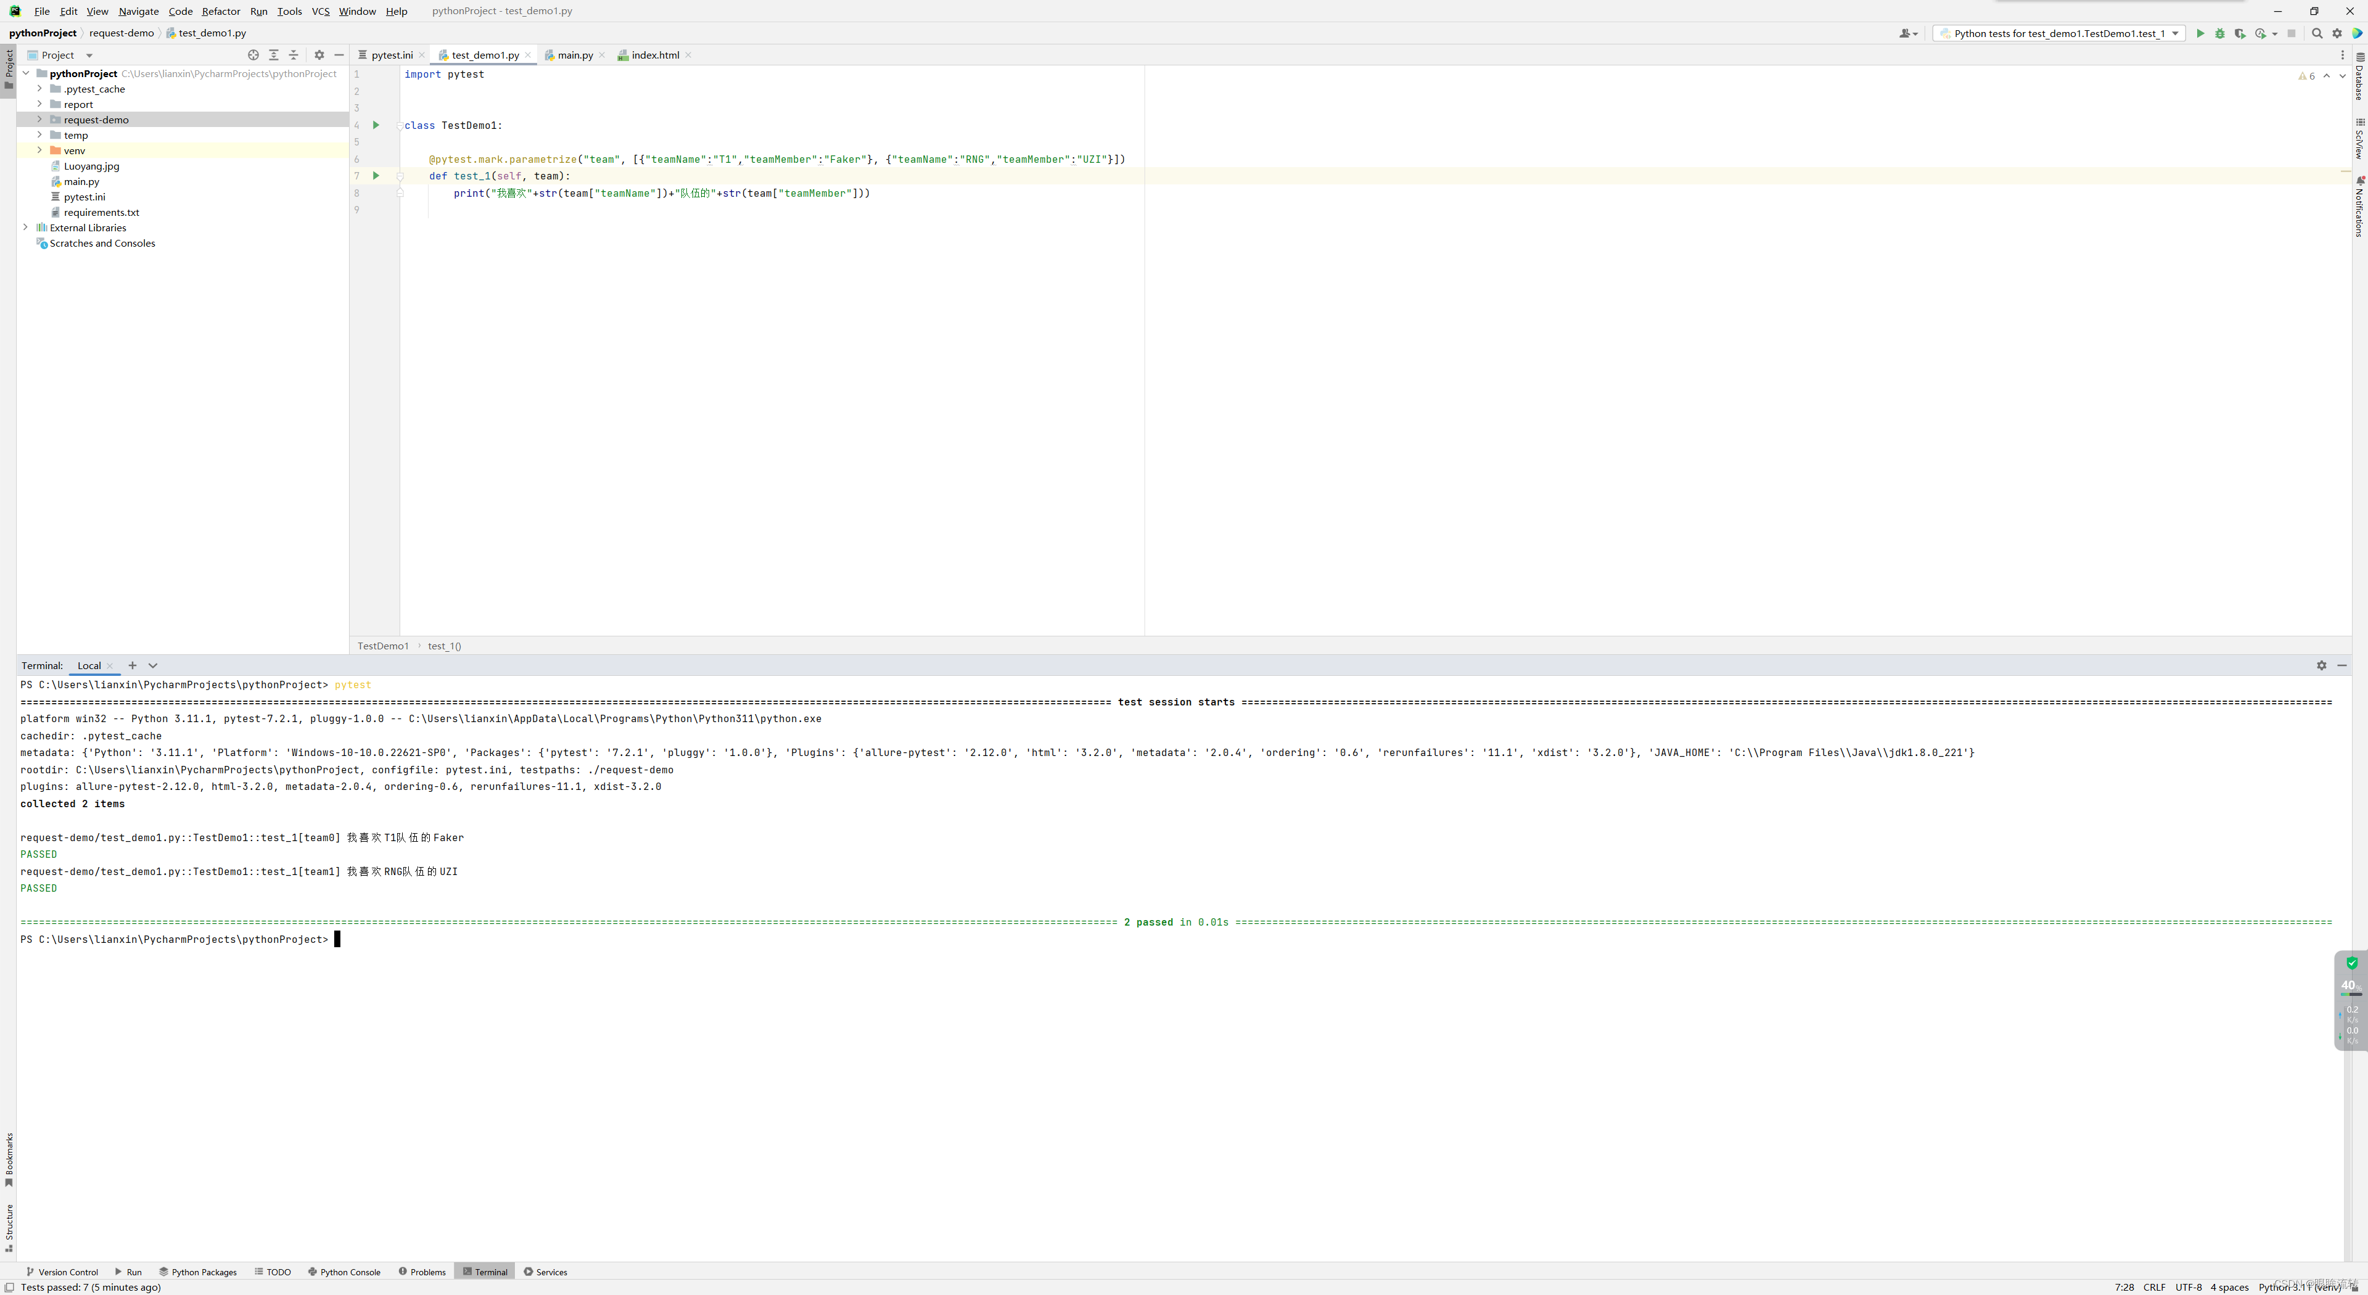Expand the .pytest_cache folder
Image resolution: width=2368 pixels, height=1295 pixels.
coord(39,89)
